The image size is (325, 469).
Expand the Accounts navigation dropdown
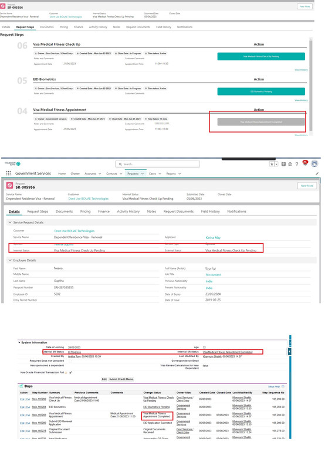point(100,174)
